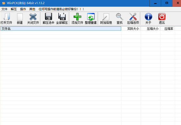Open the 其他 menu
Image resolution: width=181 pixels, height=125 pixels.
[32, 9]
